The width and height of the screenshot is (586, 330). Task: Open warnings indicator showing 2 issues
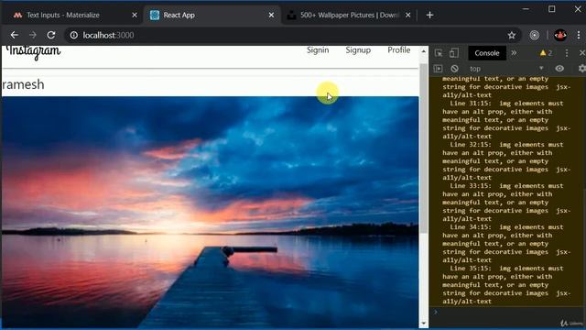click(546, 53)
